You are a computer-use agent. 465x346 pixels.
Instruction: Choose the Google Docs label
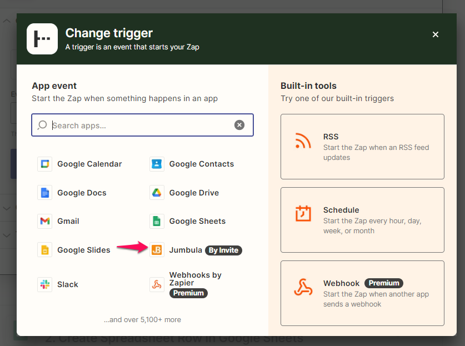coord(82,193)
